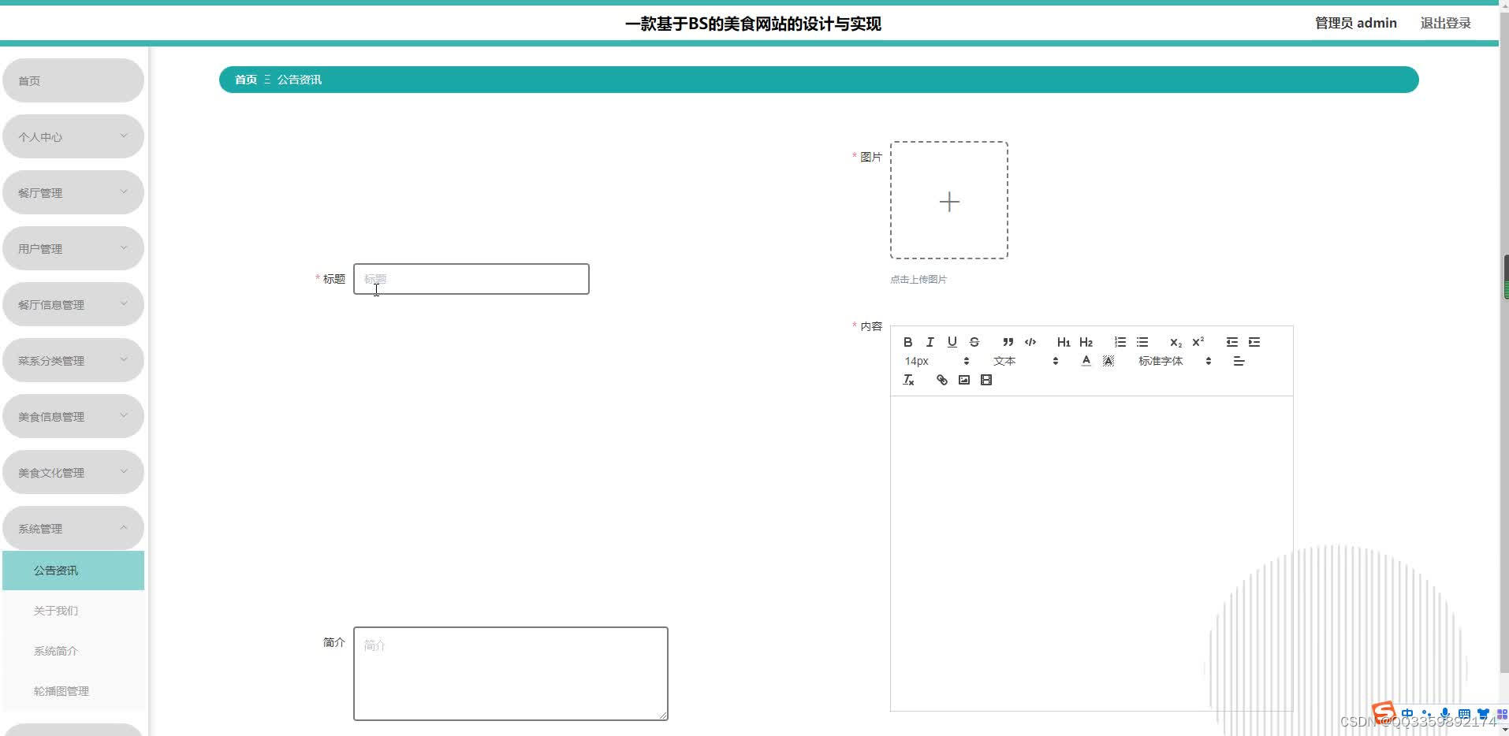Screen dimensions: 1509x736
Task: Open the text background color picker
Action: point(1108,361)
